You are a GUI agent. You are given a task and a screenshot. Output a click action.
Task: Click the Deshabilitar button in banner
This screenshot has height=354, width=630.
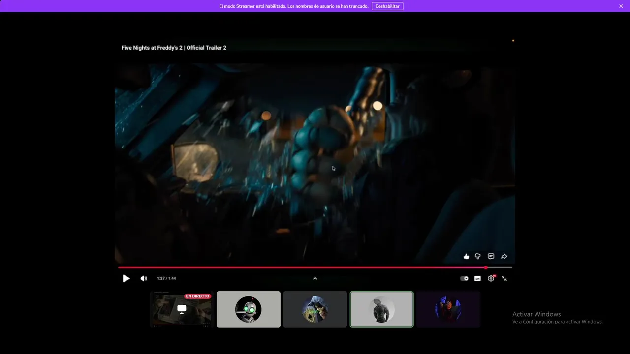[x=387, y=6]
